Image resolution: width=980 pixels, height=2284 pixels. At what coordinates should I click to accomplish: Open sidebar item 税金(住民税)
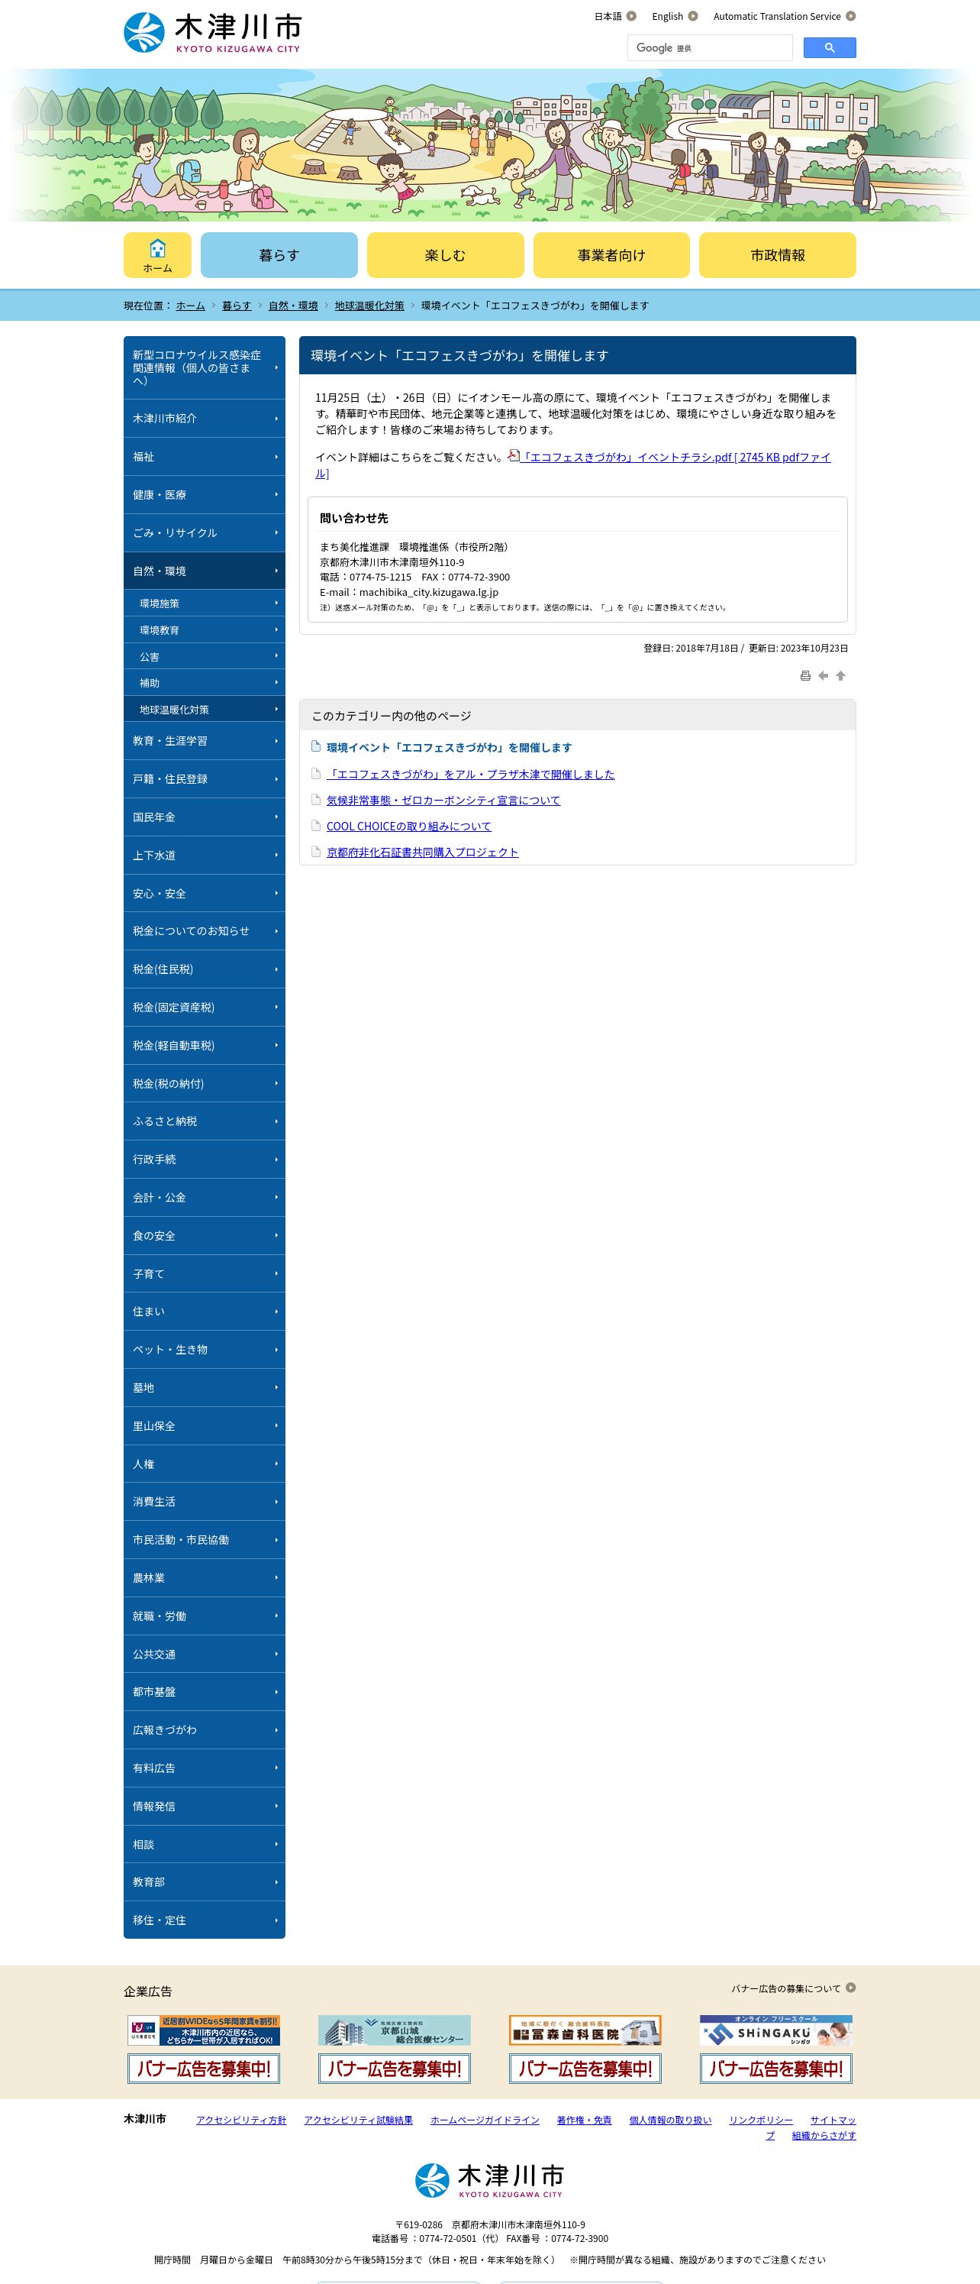click(x=204, y=969)
